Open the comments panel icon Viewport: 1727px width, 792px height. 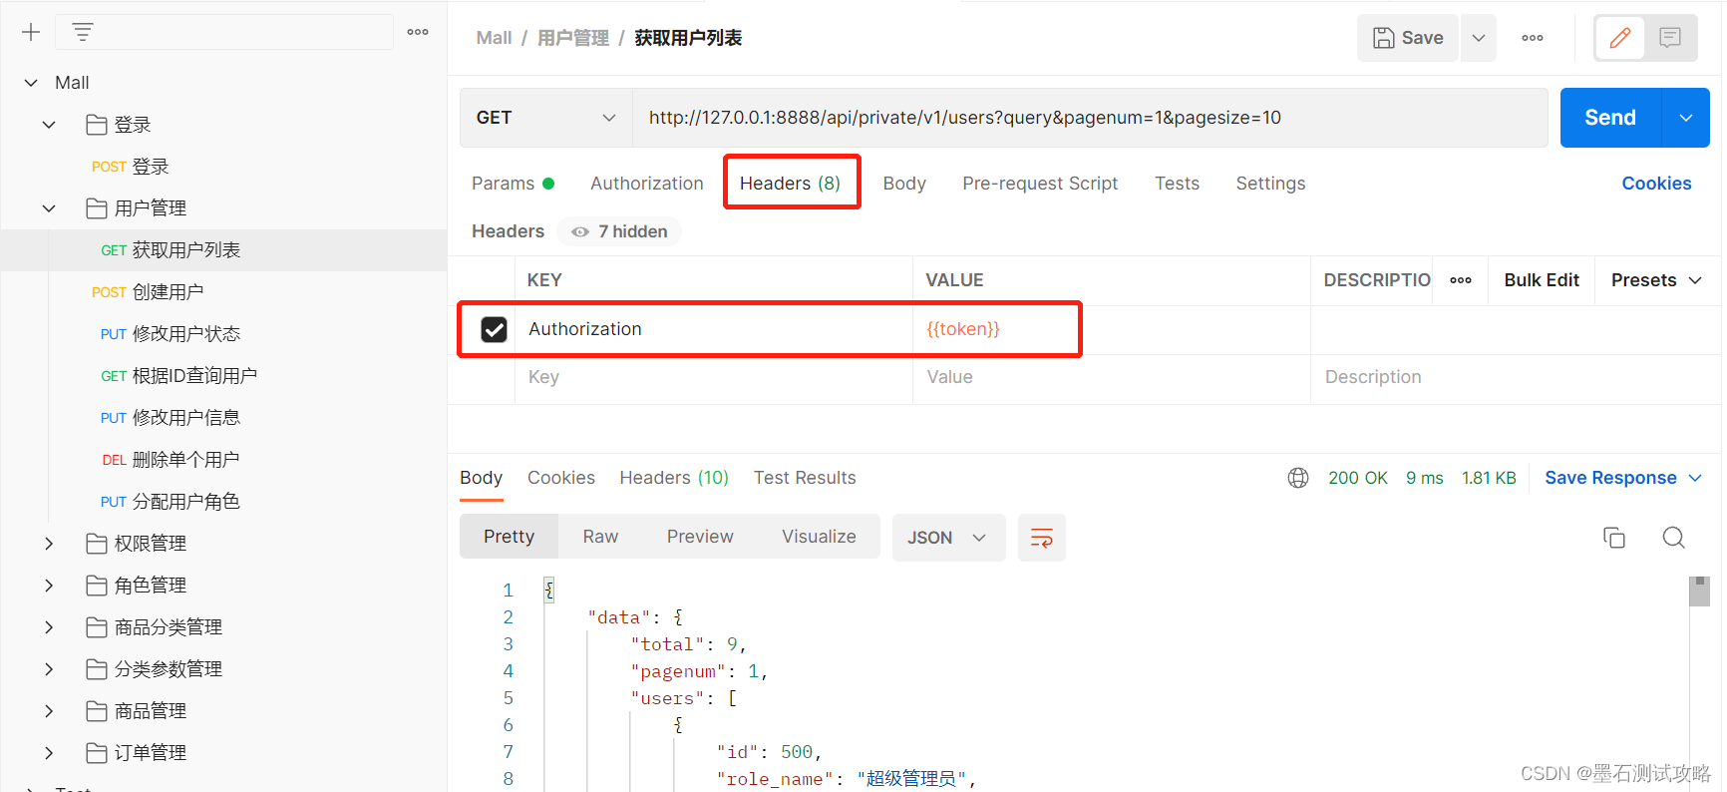[1670, 38]
